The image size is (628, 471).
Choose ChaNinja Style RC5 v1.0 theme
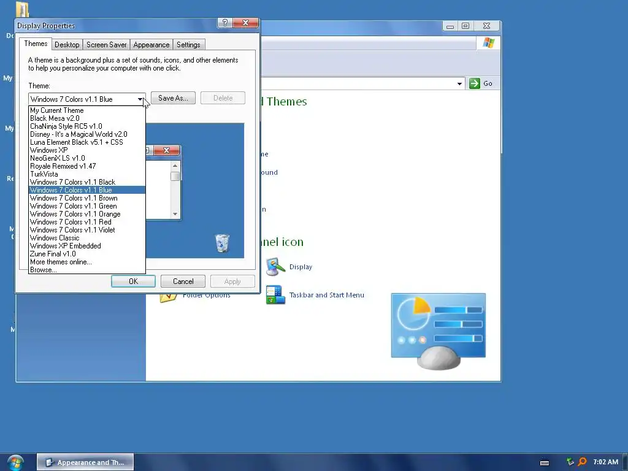point(87,126)
